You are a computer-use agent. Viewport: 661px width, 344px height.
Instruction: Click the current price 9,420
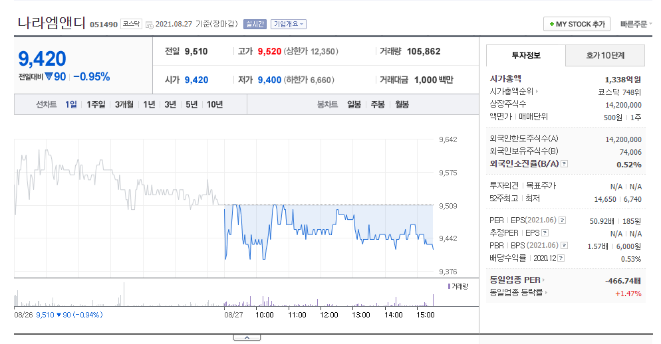coord(42,58)
